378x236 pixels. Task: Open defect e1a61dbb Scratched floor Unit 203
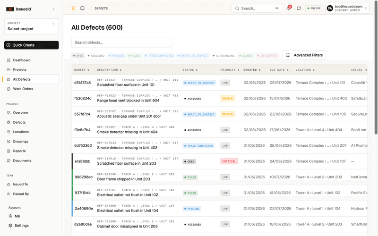pyautogui.click(x=220, y=161)
